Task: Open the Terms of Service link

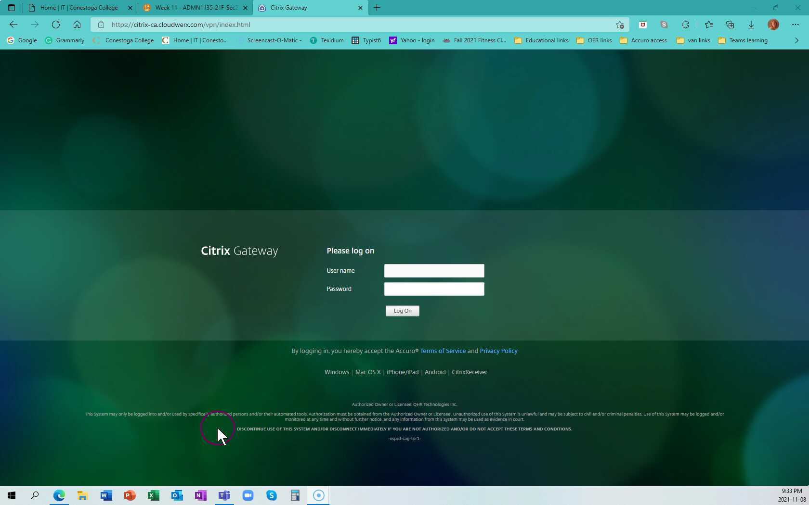Action: pyautogui.click(x=443, y=351)
